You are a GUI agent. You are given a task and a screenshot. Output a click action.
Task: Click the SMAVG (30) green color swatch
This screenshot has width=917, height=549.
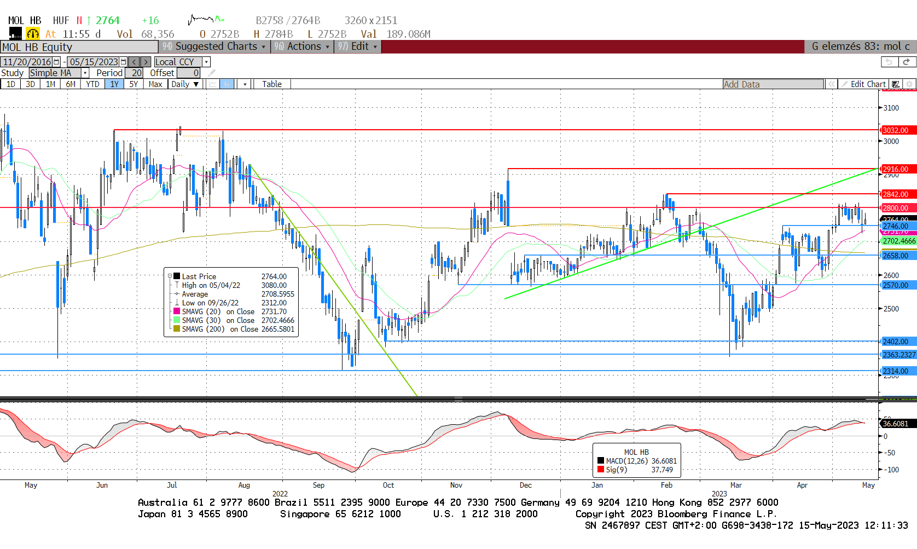[x=177, y=320]
